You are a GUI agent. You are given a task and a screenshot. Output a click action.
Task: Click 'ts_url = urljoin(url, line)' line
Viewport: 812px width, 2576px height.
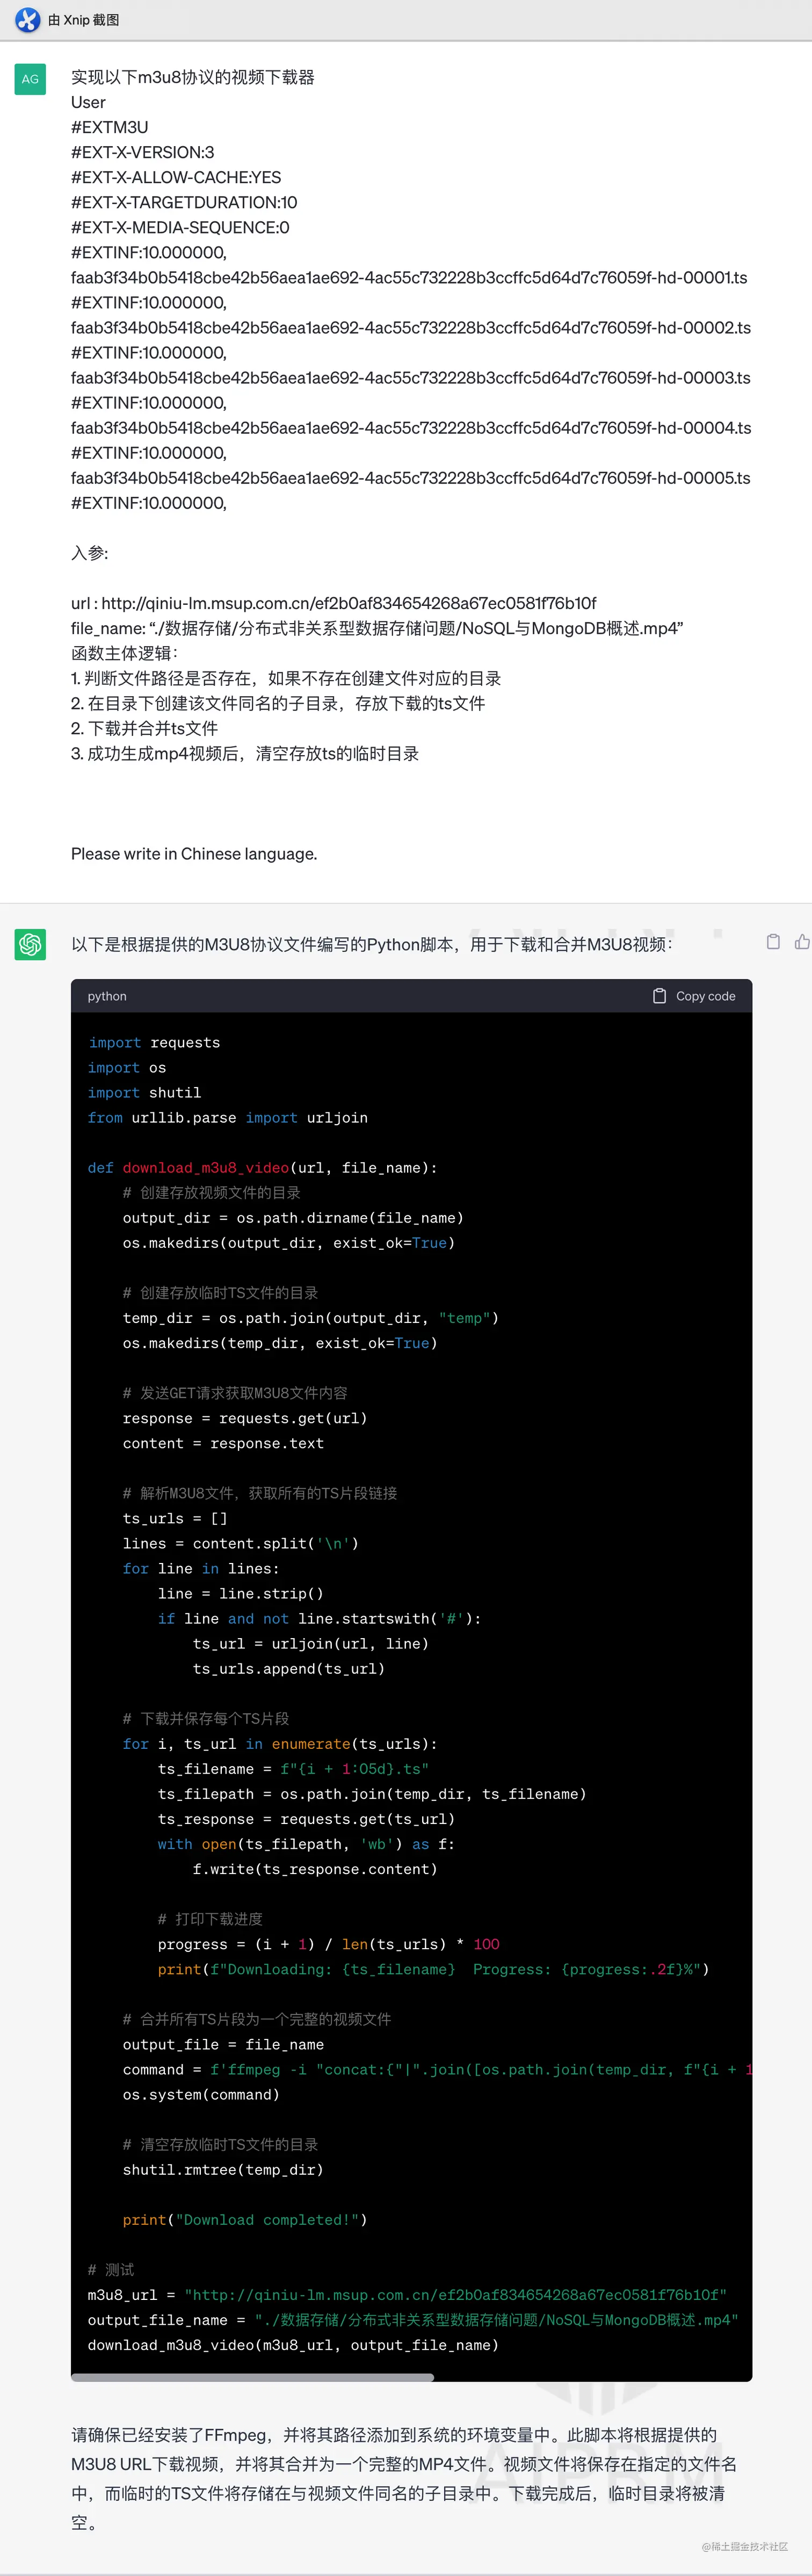pyautogui.click(x=311, y=1643)
